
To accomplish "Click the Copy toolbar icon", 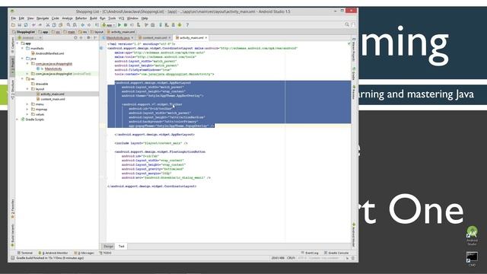I will (x=54, y=25).
